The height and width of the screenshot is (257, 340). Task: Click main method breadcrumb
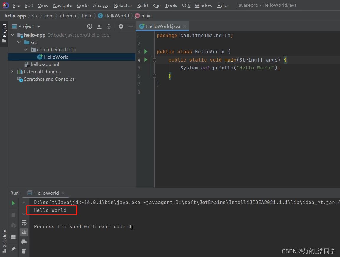pyautogui.click(x=143, y=16)
